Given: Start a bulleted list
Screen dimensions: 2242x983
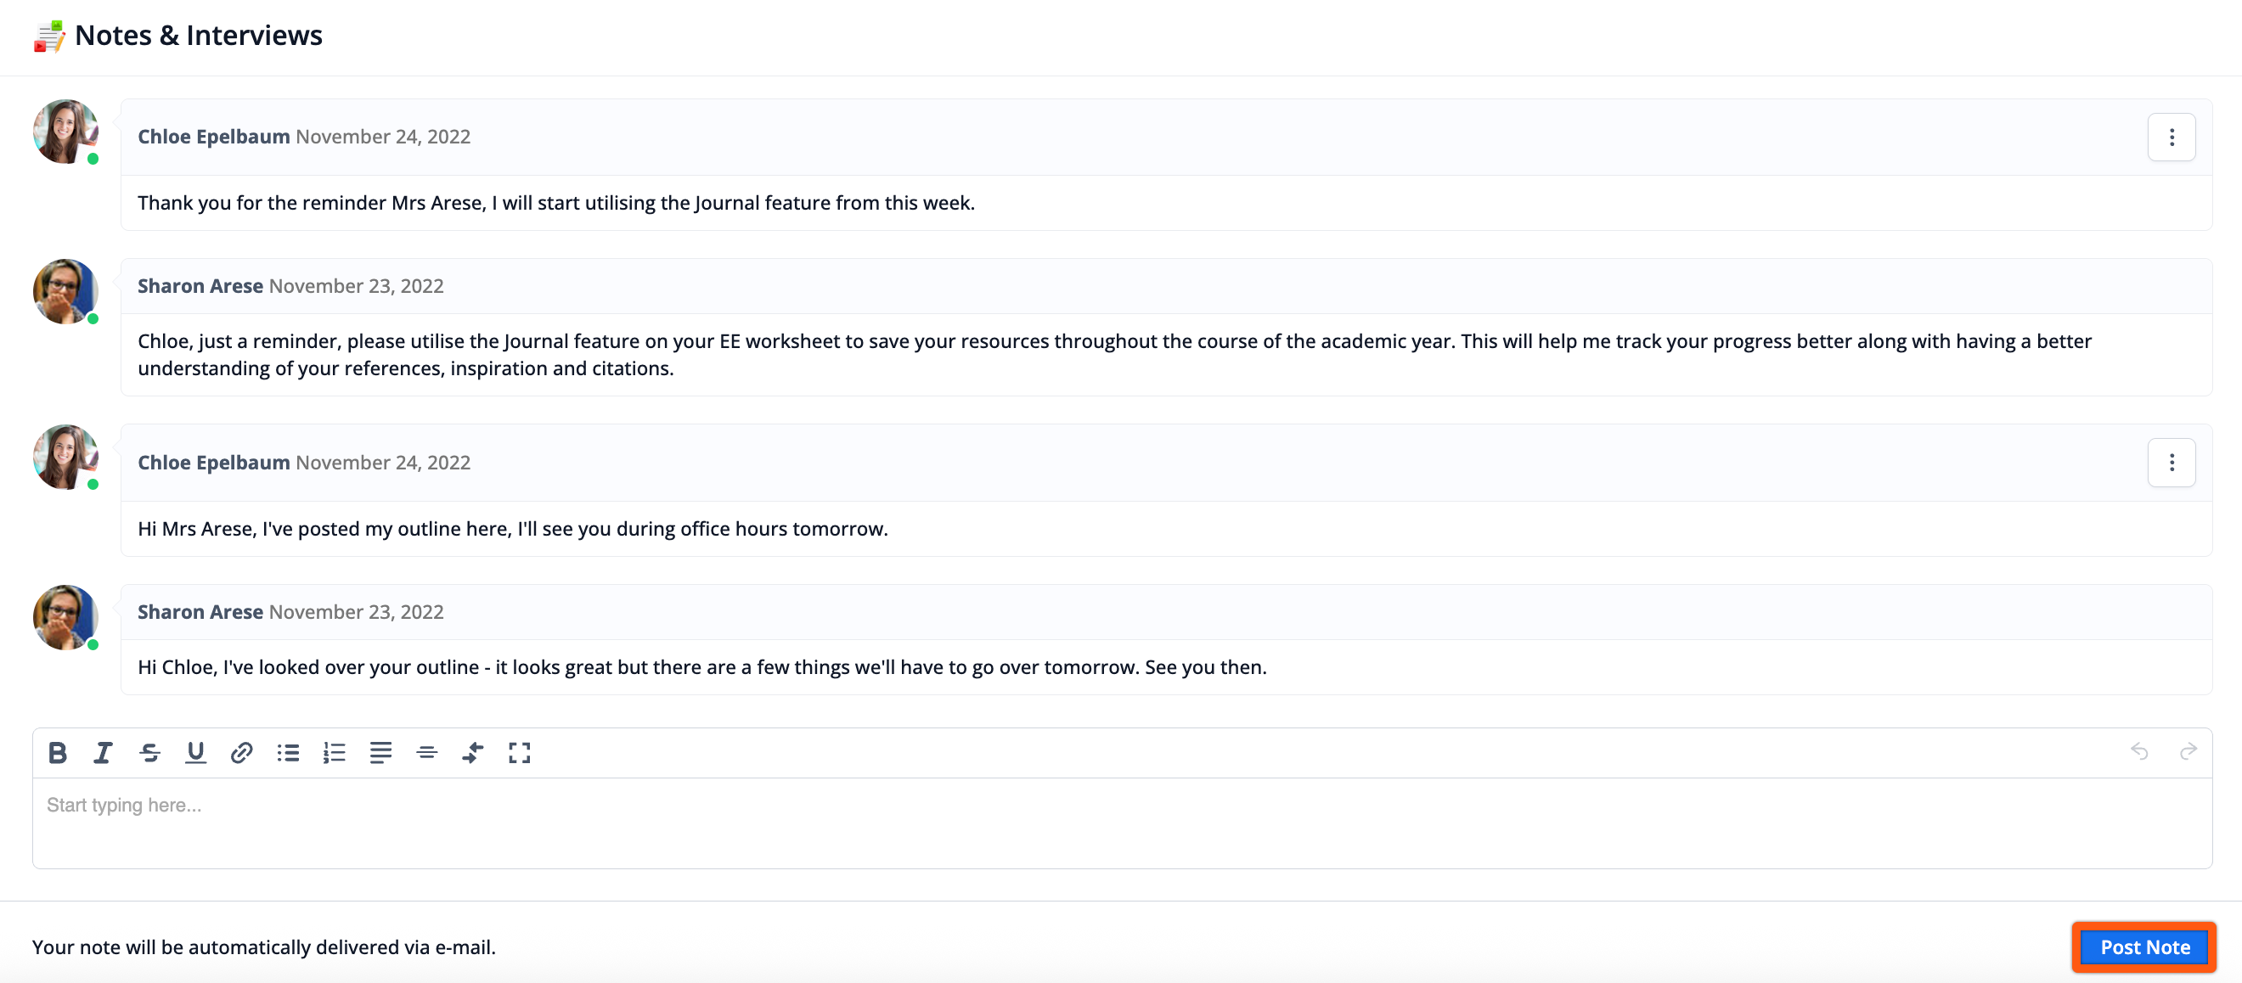Looking at the screenshot, I should click(288, 752).
